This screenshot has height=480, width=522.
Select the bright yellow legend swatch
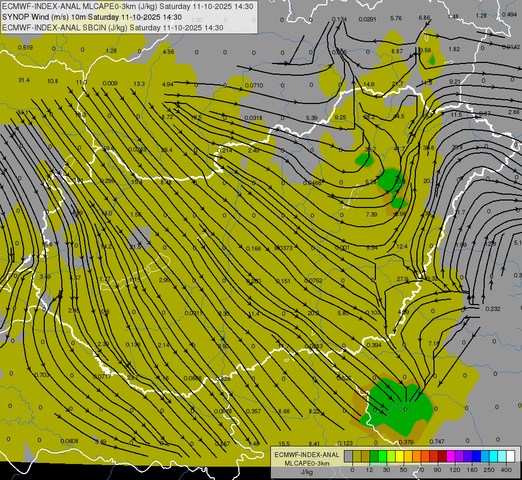(399, 456)
